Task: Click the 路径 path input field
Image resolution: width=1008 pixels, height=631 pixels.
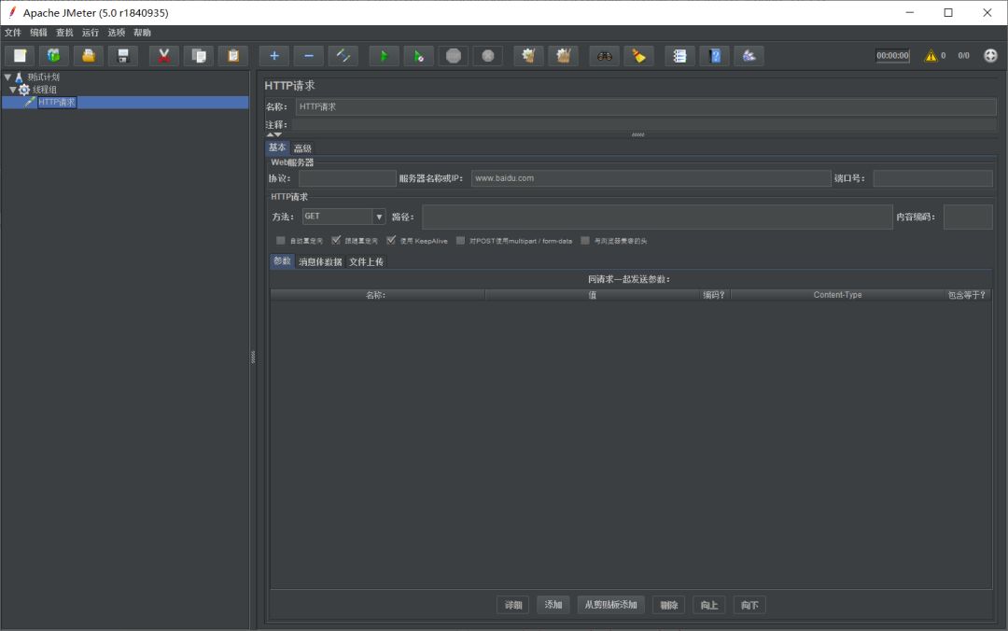Action: coord(658,217)
